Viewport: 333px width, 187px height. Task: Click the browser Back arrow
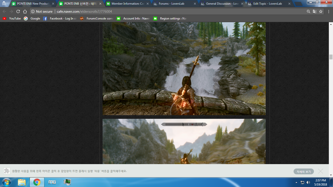point(4,11)
